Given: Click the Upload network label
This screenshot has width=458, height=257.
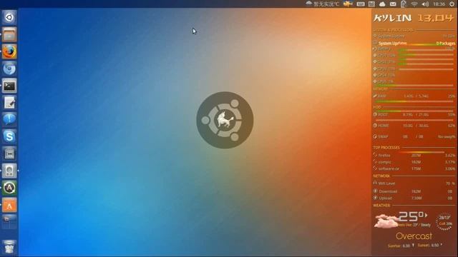Looking at the screenshot, I should [x=385, y=198].
